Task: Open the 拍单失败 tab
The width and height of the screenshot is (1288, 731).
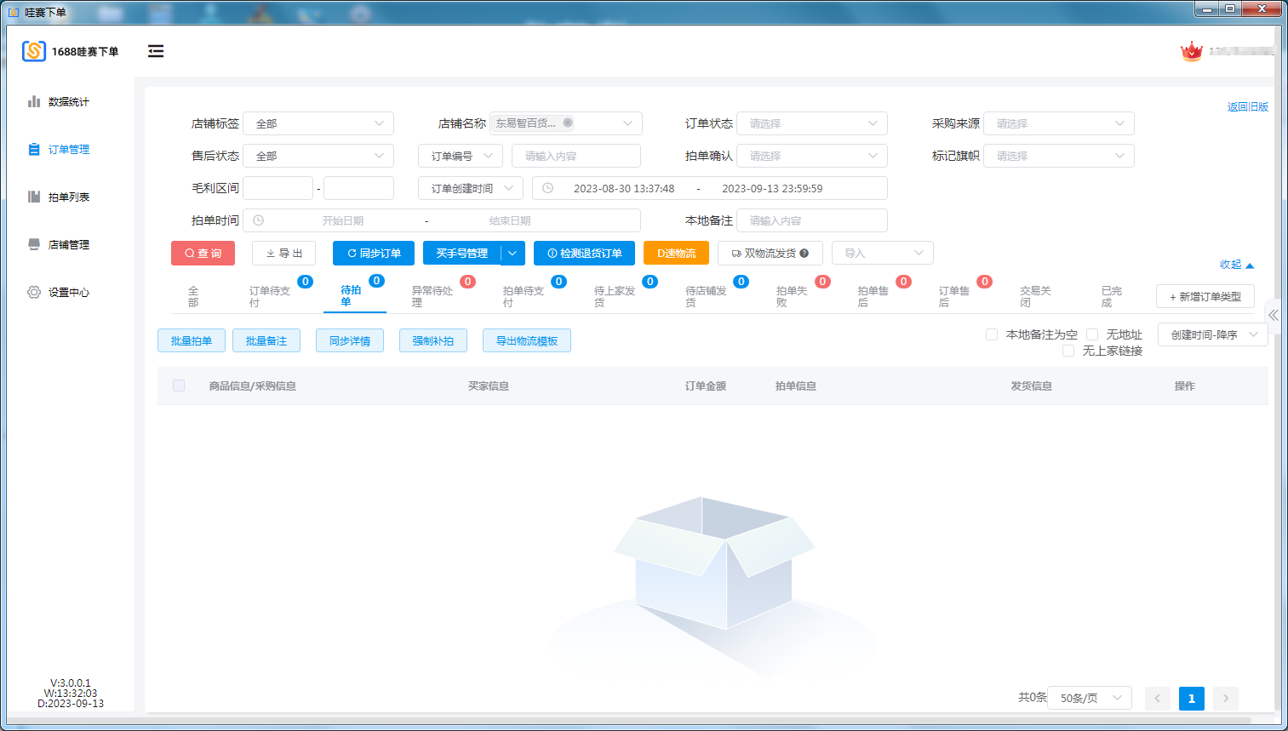Action: tap(792, 296)
